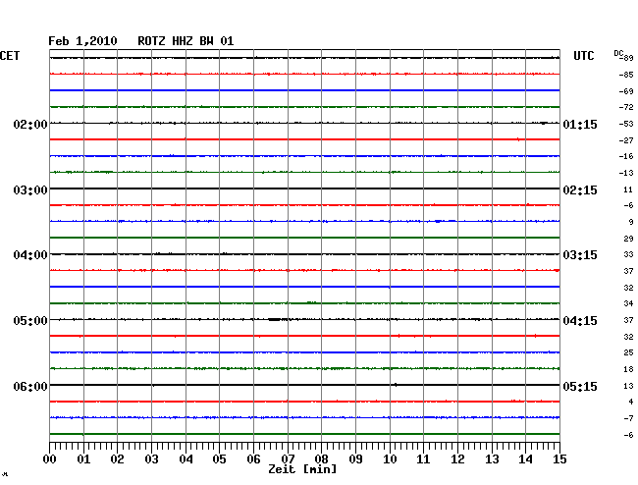Click the DC offset value "34"
Image resolution: width=638 pixels, height=485 pixels.
628,303
